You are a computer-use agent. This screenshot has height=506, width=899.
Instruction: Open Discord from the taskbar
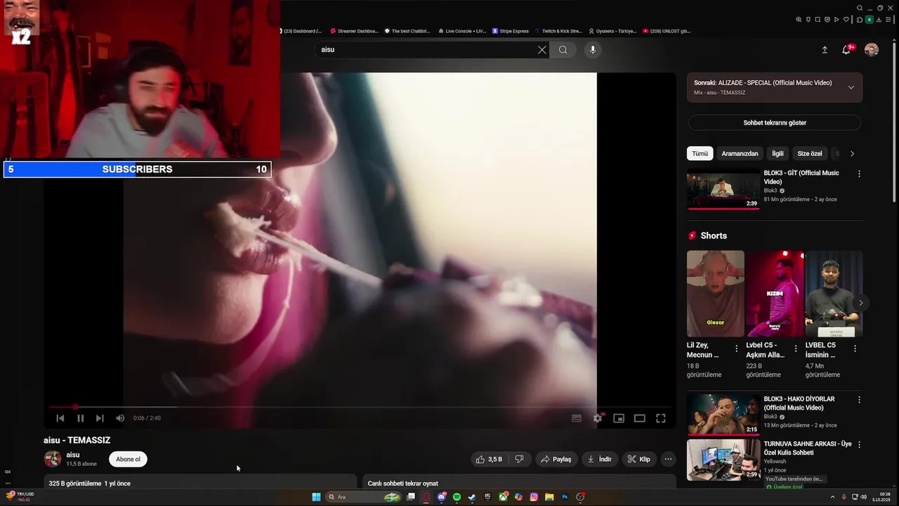point(441,497)
